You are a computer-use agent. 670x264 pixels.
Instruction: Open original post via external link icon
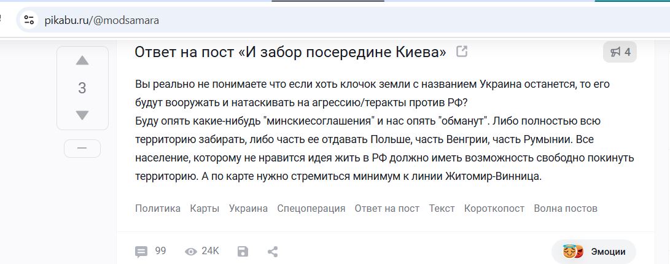[x=462, y=52]
